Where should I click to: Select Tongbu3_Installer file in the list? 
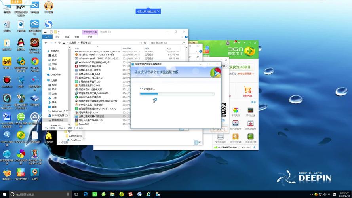point(97,55)
